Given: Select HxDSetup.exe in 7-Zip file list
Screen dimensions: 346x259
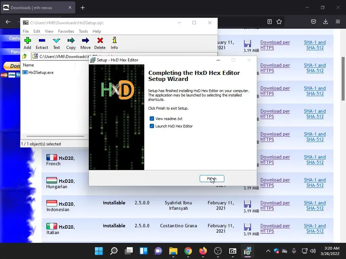Looking at the screenshot, I should (41, 73).
